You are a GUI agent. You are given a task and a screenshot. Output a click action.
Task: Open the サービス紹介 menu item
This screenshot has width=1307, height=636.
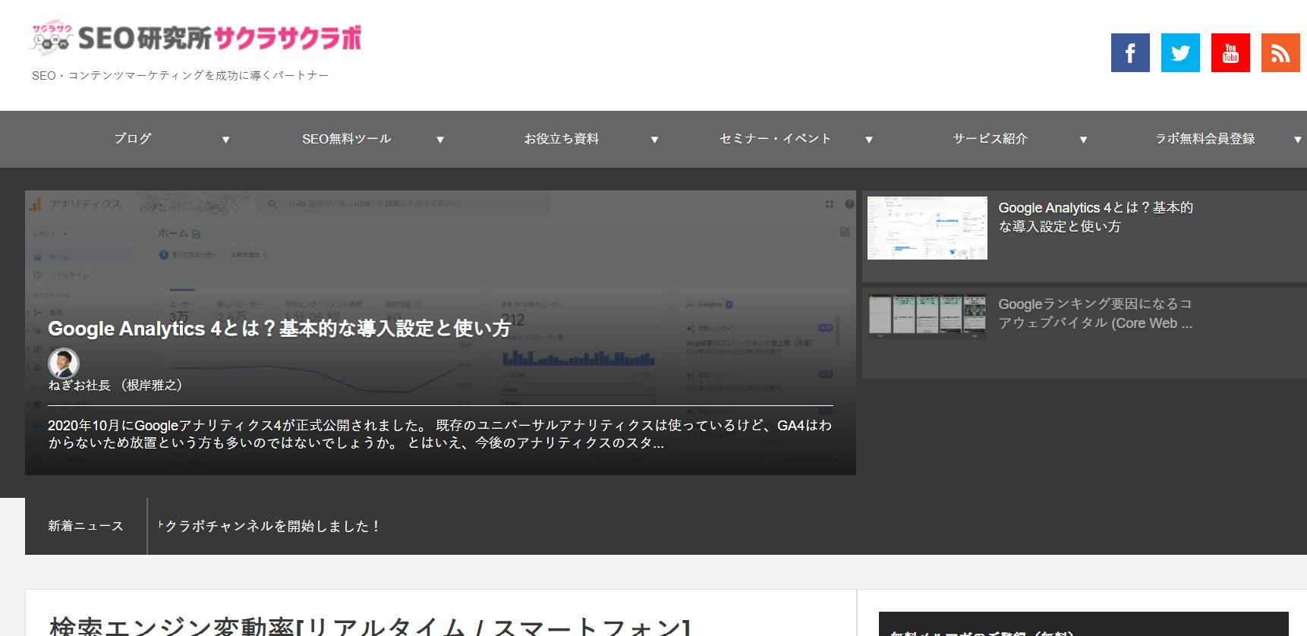[x=990, y=139]
